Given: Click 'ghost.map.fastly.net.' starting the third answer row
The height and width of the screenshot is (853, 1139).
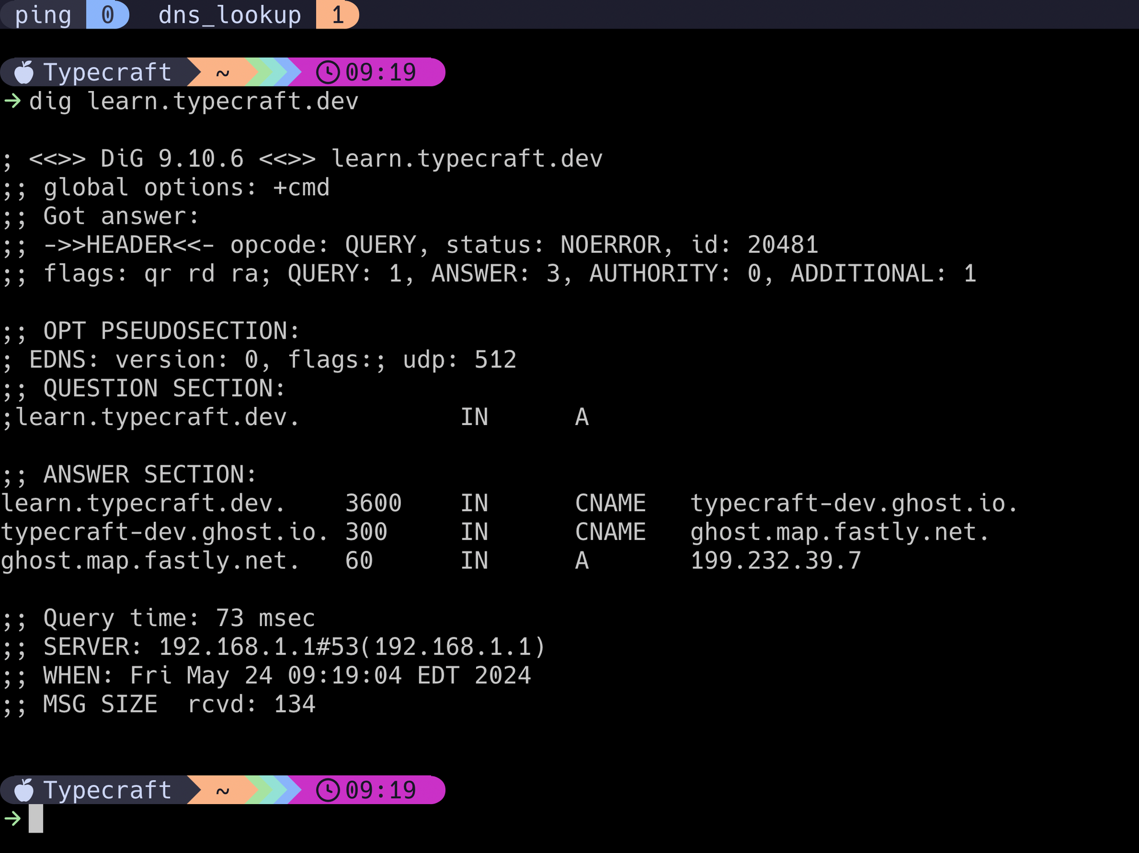Looking at the screenshot, I should pyautogui.click(x=150, y=561).
